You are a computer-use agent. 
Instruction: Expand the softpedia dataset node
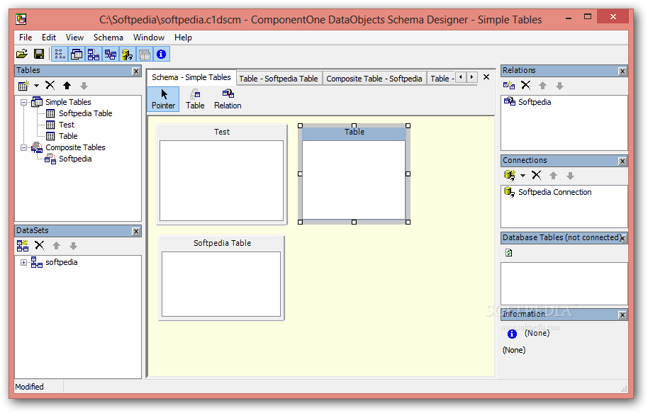pos(24,262)
